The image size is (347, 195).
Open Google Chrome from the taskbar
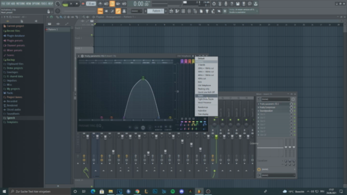pyautogui.click(x=137, y=191)
